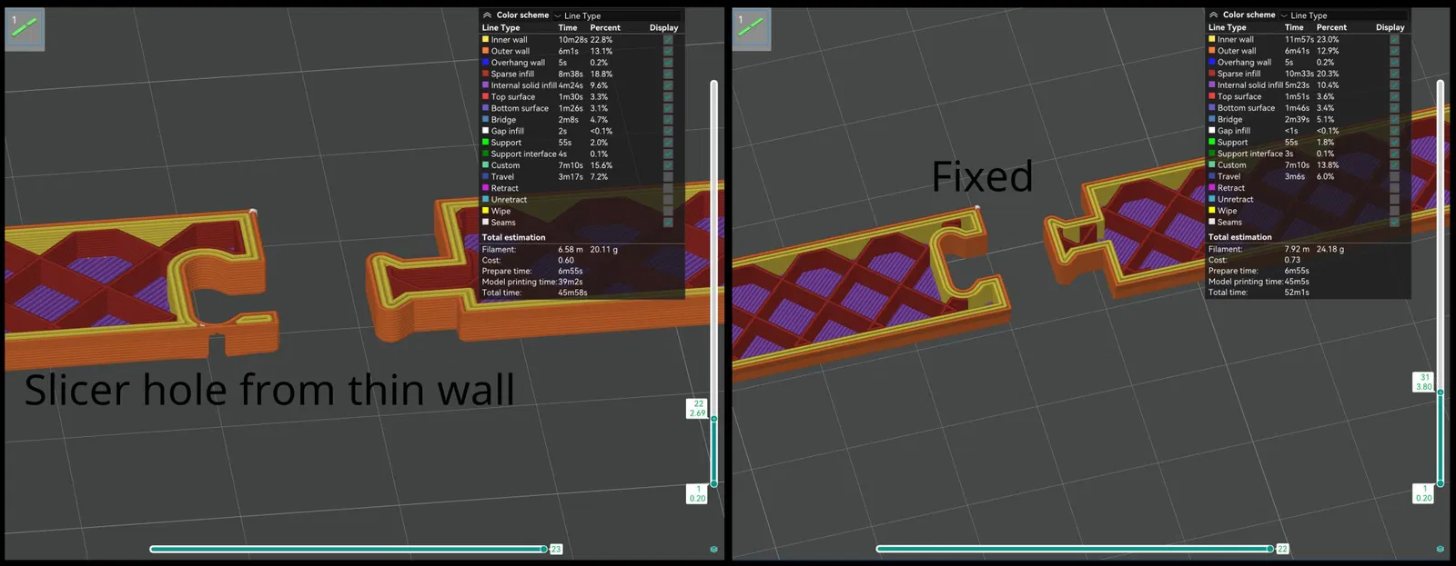
Task: Collapse the Color scheme legend in left view
Action: (x=487, y=15)
